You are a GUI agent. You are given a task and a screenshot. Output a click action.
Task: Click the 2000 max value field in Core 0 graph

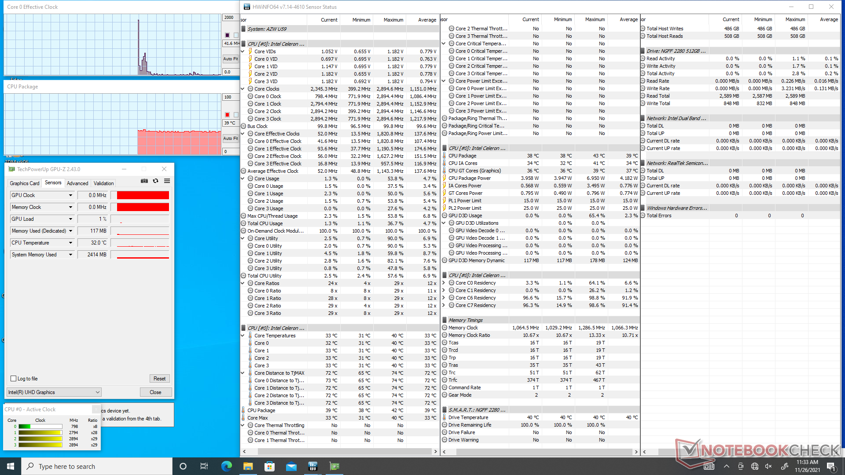[230, 18]
